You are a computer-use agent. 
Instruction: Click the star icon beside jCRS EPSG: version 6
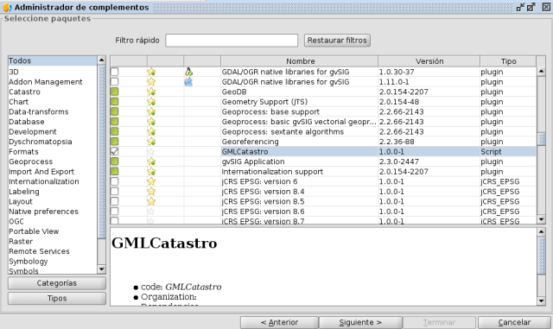151,181
